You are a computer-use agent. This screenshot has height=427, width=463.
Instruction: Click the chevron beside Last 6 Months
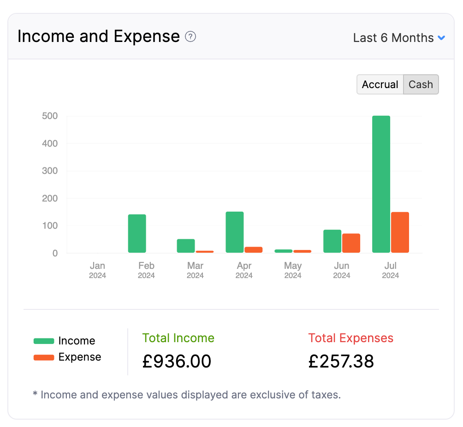[442, 38]
